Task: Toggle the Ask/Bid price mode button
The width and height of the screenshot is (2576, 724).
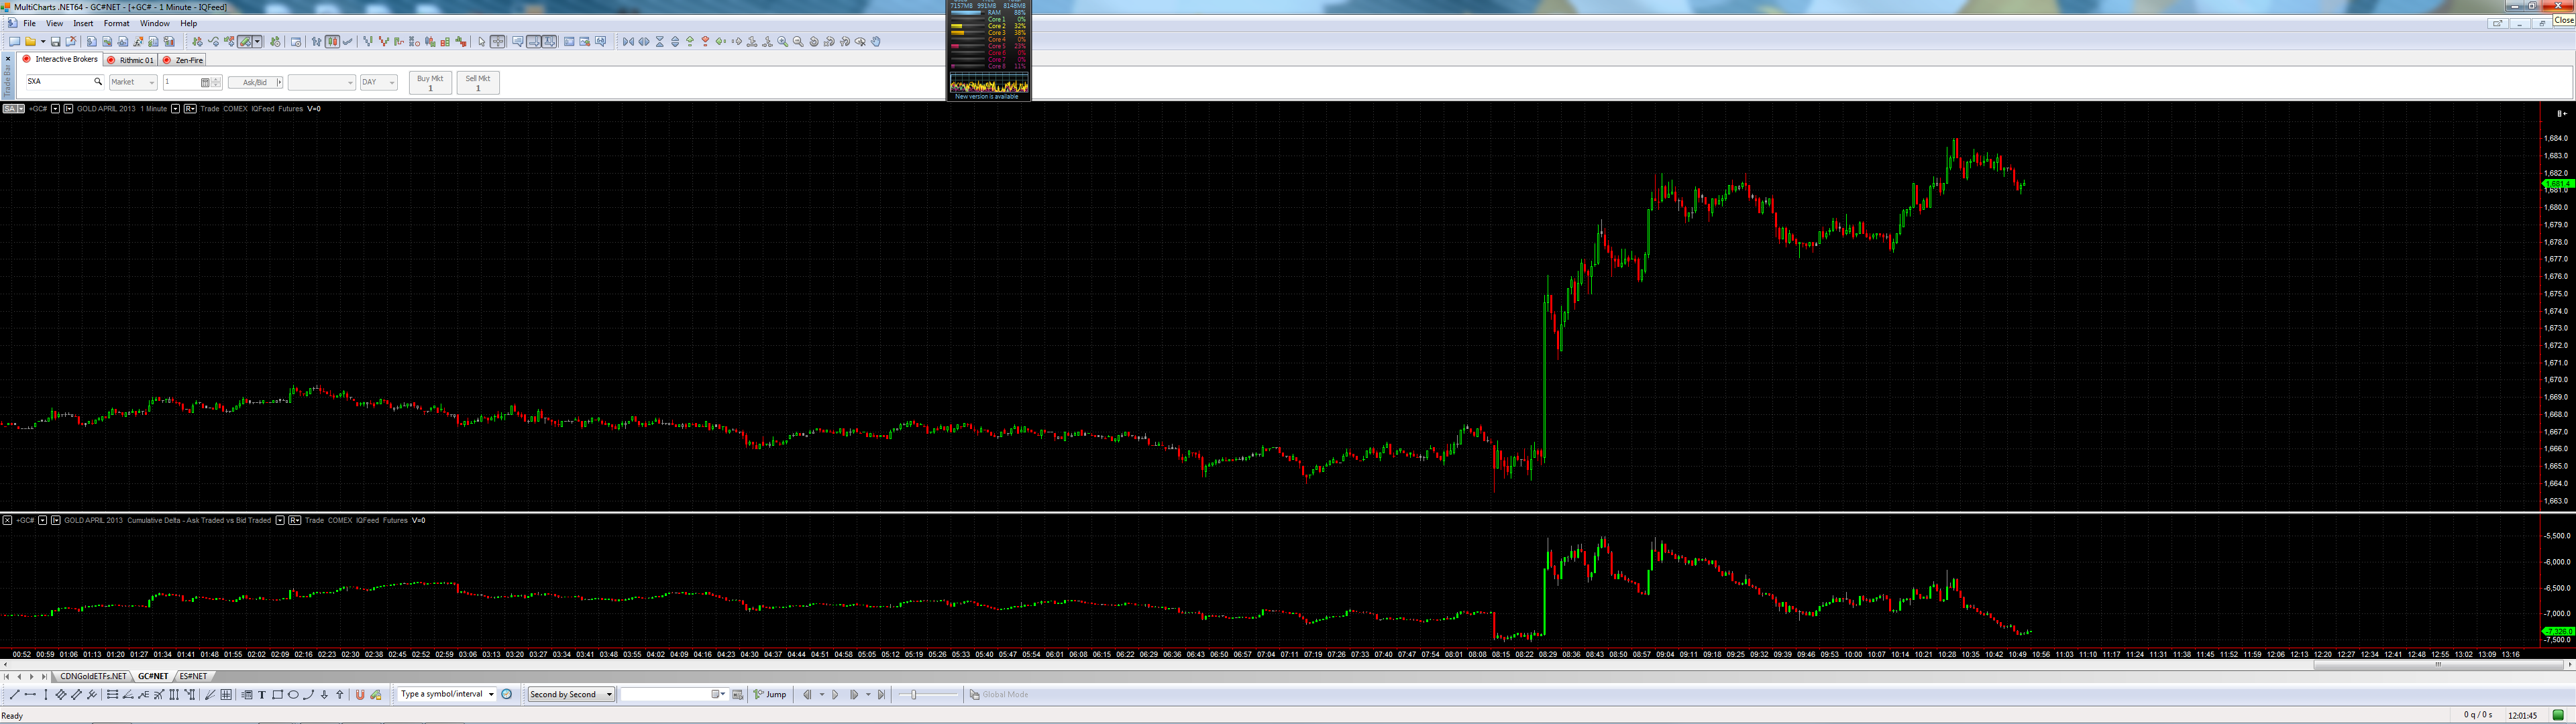Action: coord(255,83)
